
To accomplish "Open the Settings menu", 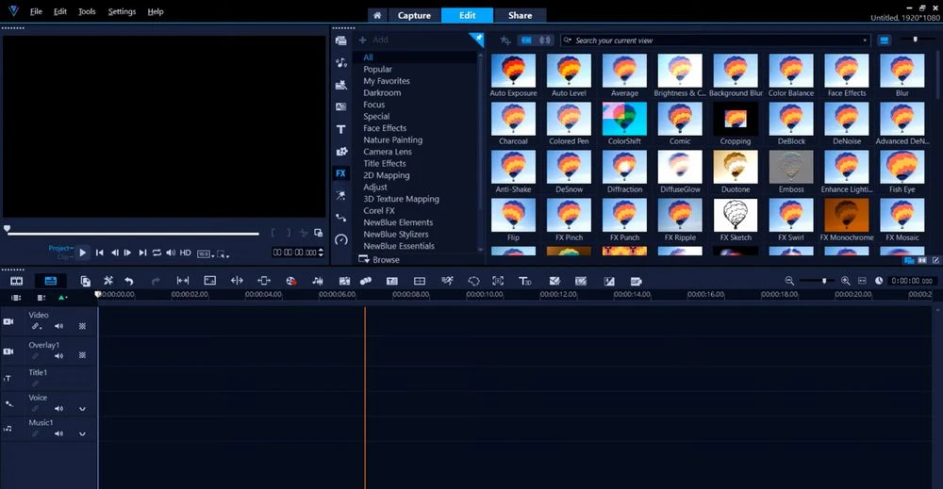I will pos(122,11).
